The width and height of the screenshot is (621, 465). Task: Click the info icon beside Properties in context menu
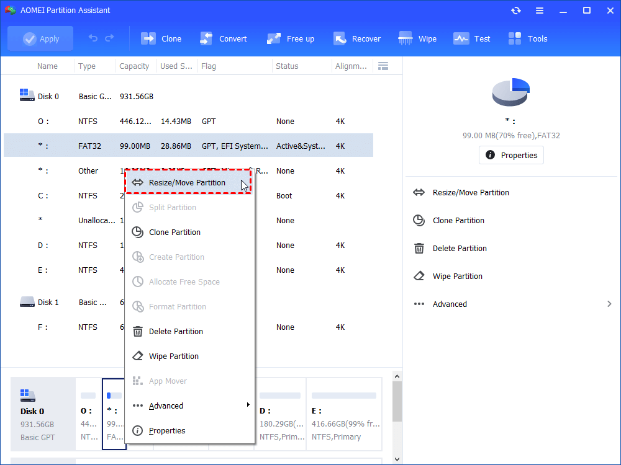point(137,431)
